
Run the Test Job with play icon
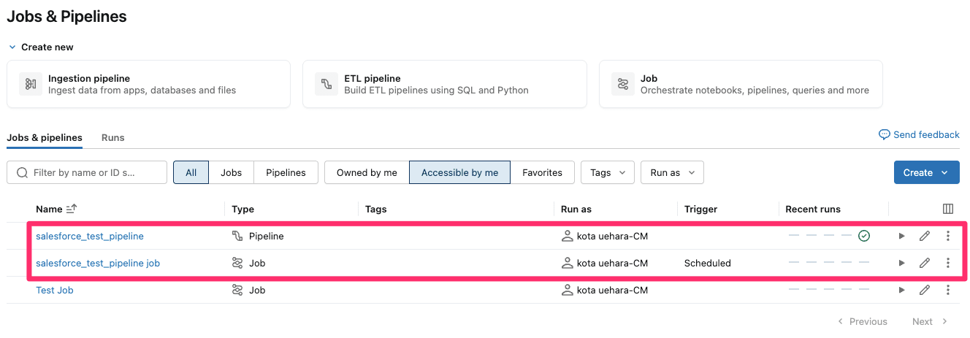click(x=902, y=290)
